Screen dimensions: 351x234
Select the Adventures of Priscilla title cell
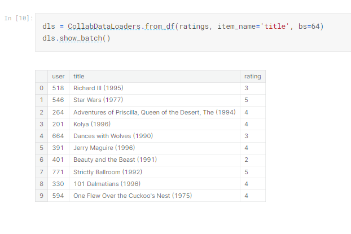pos(154,112)
